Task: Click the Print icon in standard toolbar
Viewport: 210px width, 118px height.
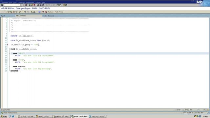Action: 38,5
